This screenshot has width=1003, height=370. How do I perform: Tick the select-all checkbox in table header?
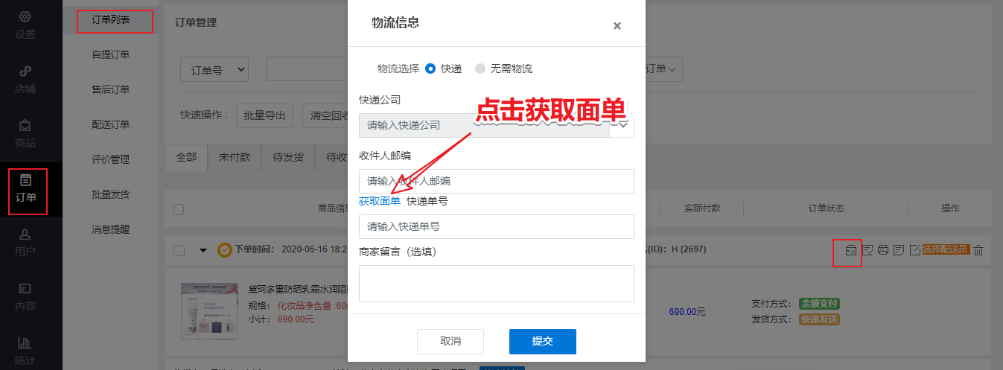[x=179, y=209]
